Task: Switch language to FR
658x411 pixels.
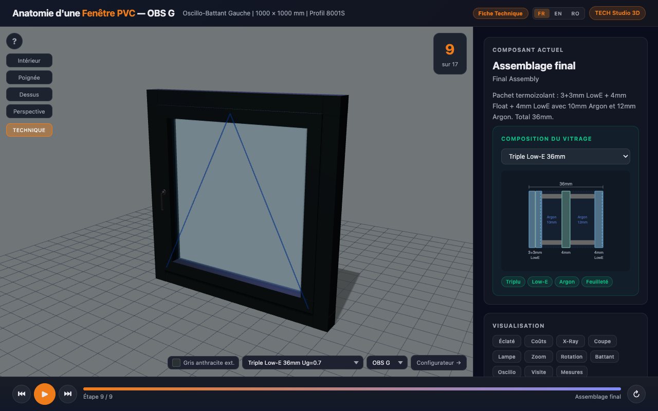Action: (541, 14)
